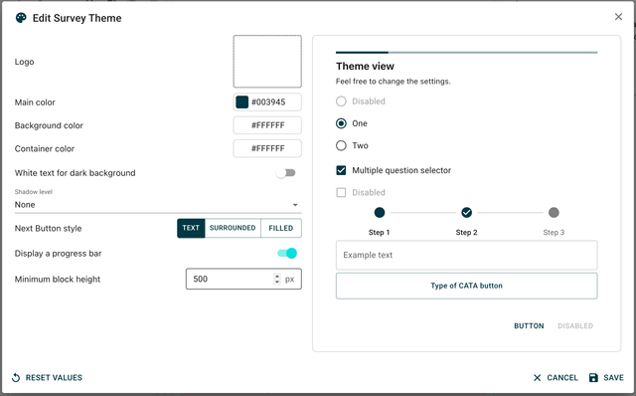
Task: Select FILLED Next Button style
Action: click(280, 228)
